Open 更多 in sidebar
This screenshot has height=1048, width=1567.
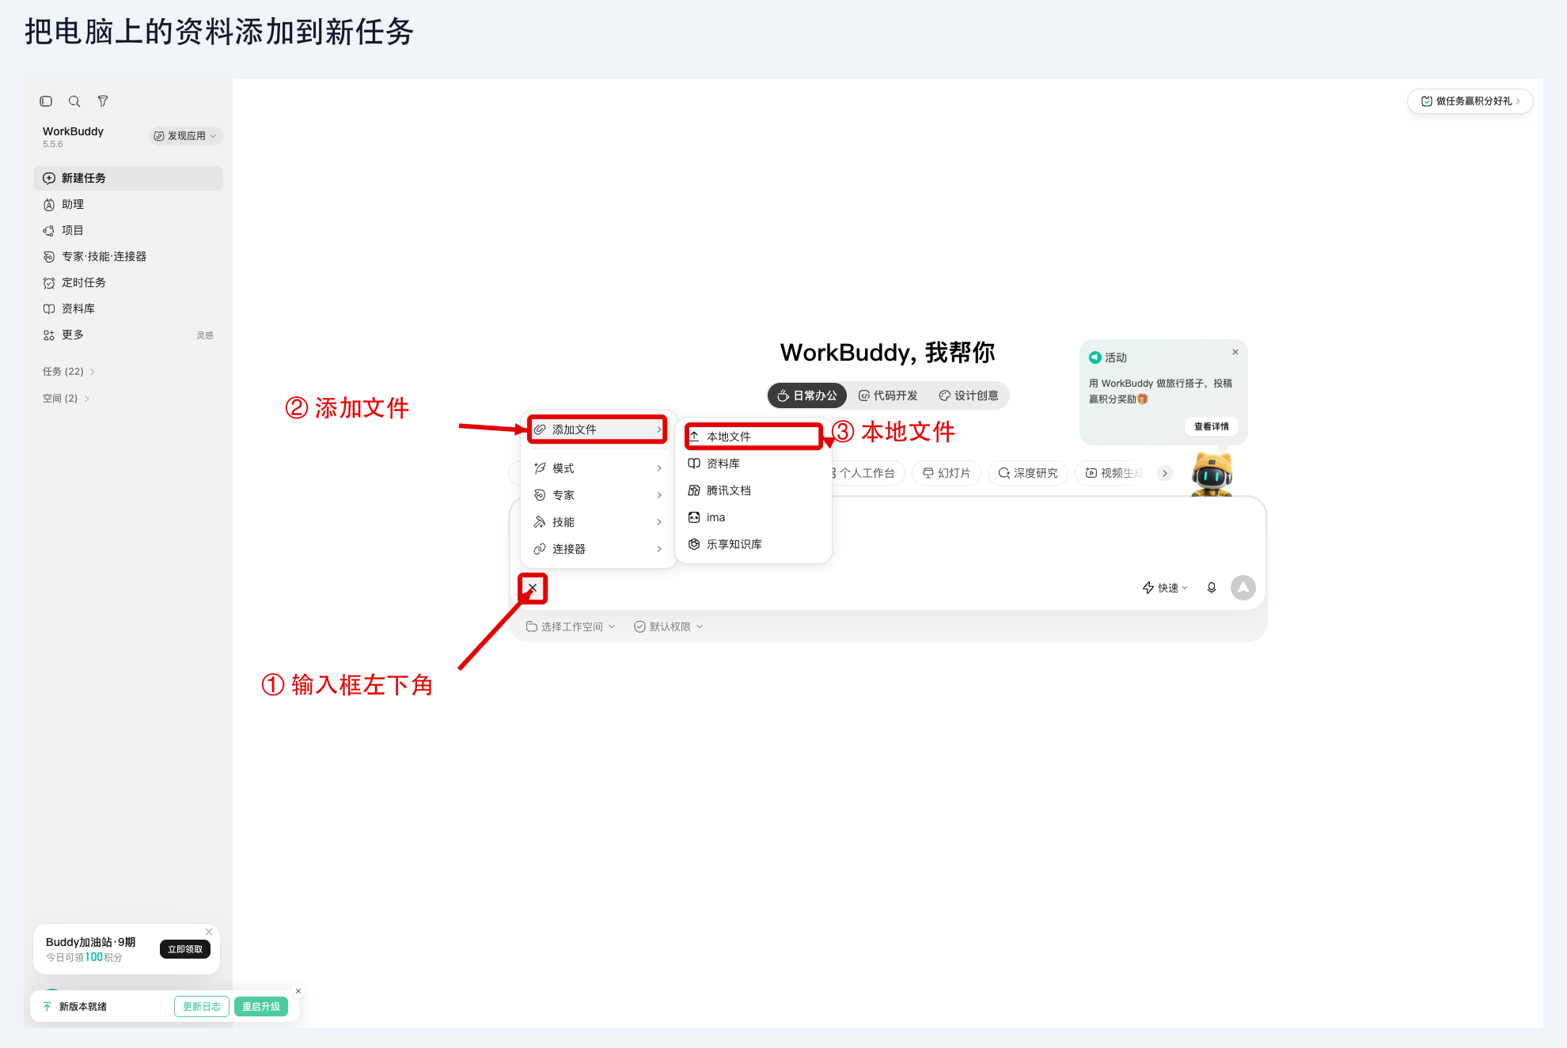128,335
